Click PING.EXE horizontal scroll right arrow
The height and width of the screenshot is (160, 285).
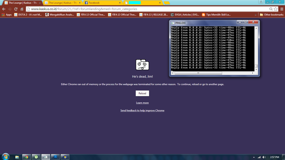[252, 73]
